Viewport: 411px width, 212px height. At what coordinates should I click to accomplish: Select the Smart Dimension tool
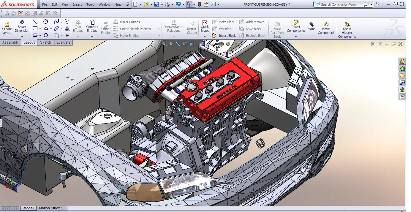pyautogui.click(x=22, y=23)
